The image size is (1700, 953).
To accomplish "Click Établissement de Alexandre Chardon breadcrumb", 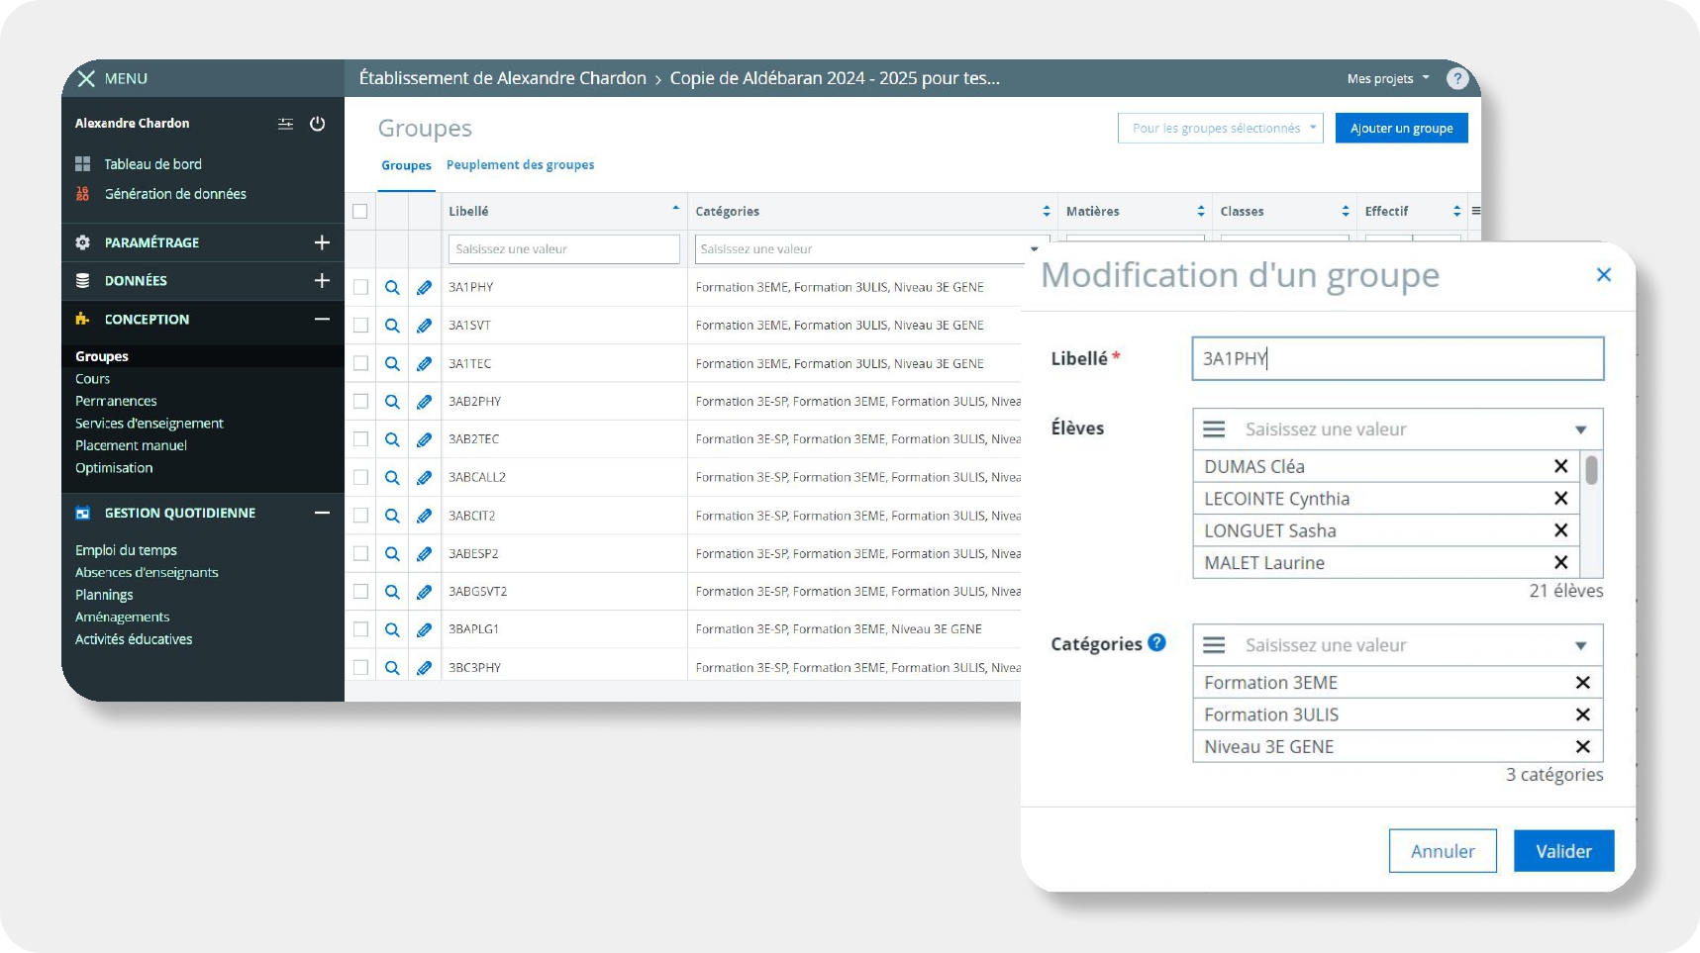I will 502,78.
